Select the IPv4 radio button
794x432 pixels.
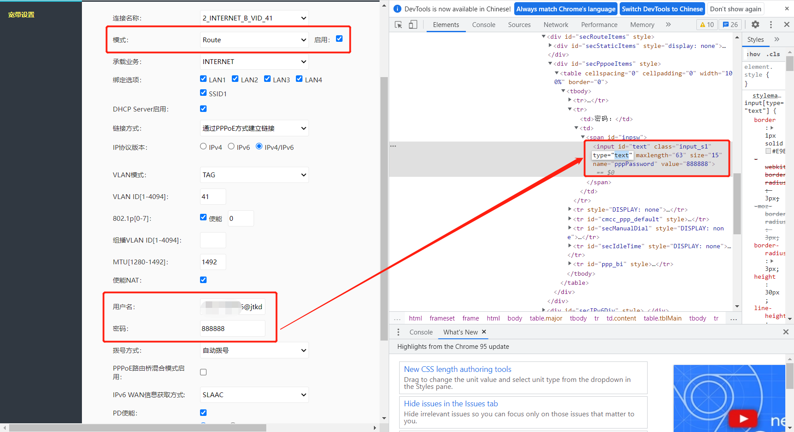[x=203, y=146]
